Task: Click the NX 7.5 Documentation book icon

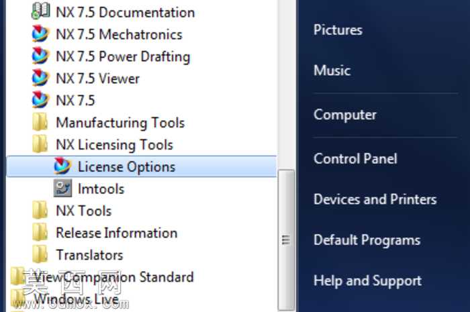Action: point(40,11)
